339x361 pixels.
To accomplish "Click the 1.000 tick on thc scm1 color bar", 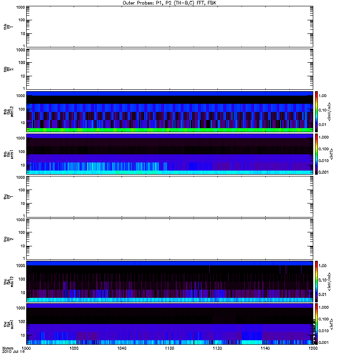I will pyautogui.click(x=324, y=307).
